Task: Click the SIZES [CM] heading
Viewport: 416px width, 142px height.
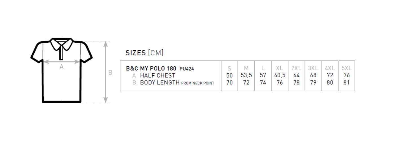Action: (x=144, y=53)
